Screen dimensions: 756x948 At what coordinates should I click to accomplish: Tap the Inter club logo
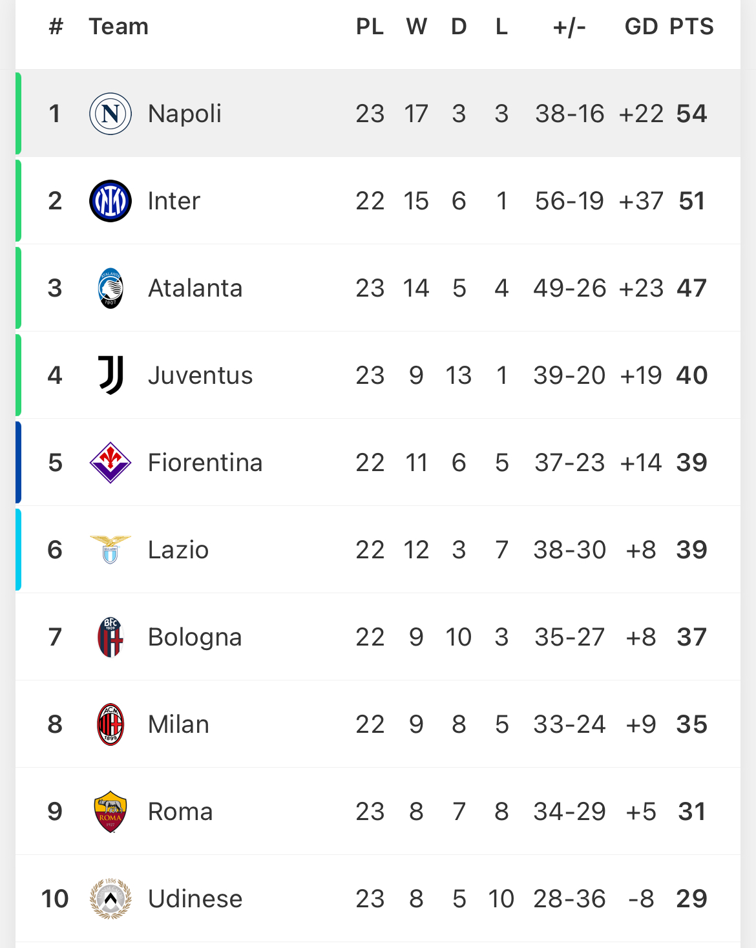[110, 201]
